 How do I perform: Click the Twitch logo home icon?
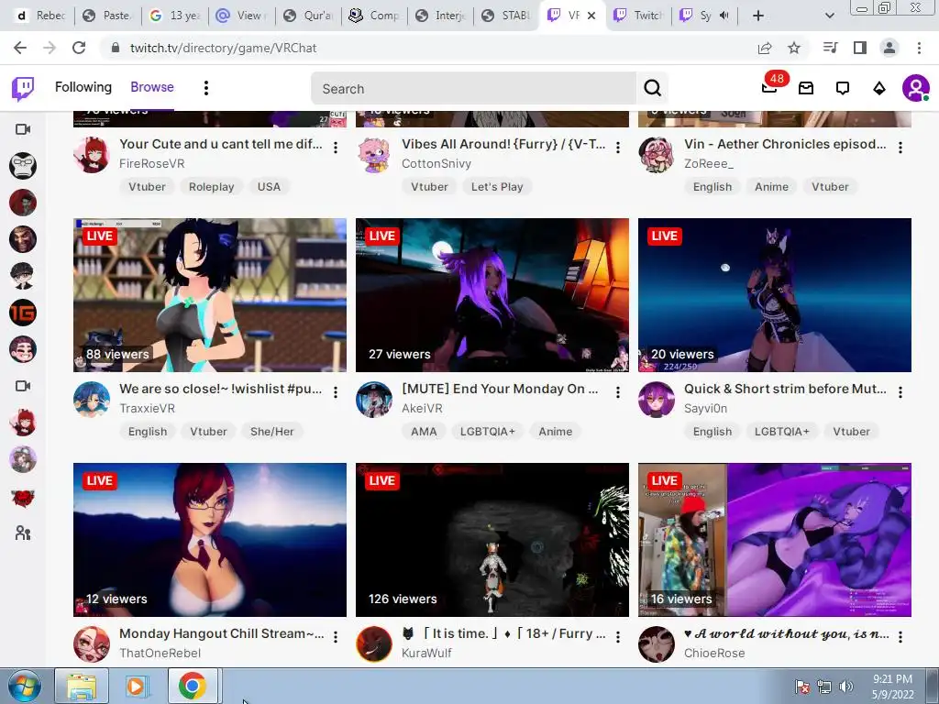pos(23,89)
